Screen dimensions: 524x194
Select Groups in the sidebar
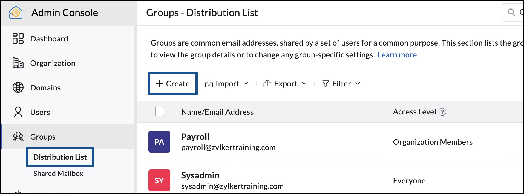67,137
